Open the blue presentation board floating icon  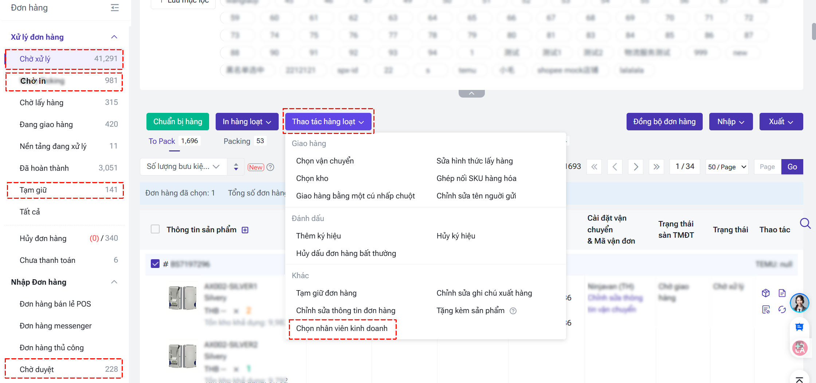point(799,327)
